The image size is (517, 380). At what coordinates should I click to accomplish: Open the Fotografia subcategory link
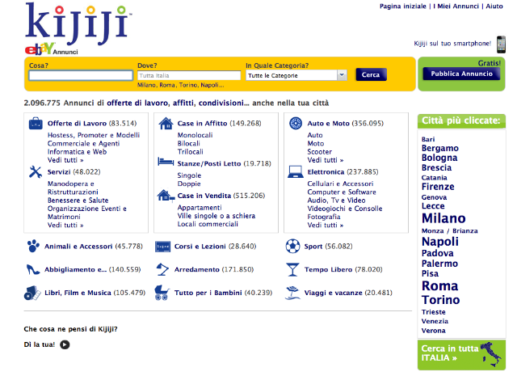pyautogui.click(x=324, y=217)
